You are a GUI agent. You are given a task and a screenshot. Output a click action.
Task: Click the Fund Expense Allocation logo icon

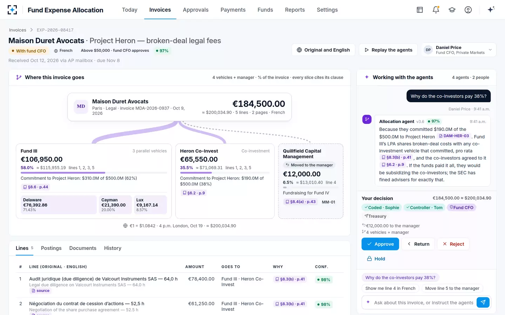12,10
